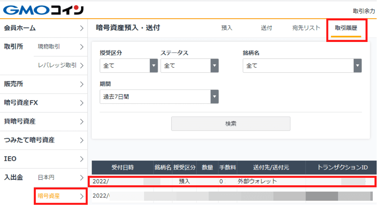
Task: Open the 貸暗号資産 menu item
Action: (44, 121)
